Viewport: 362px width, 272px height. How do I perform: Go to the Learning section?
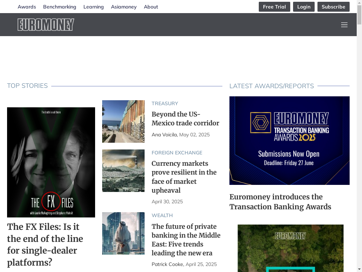coord(93,7)
